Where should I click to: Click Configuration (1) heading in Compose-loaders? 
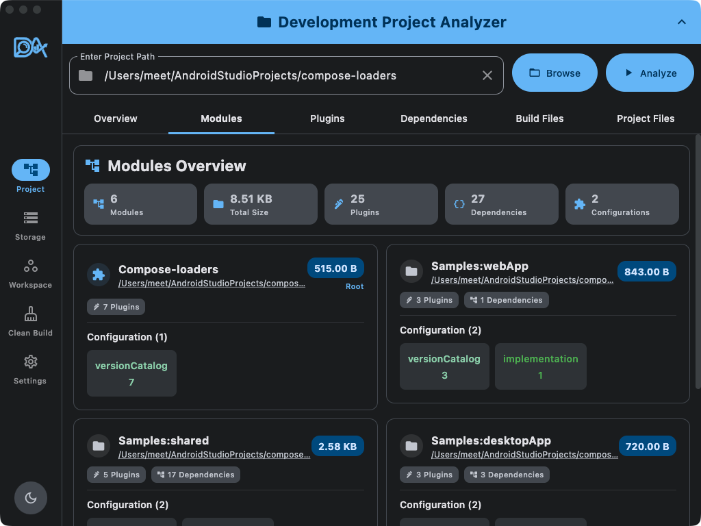[127, 337]
